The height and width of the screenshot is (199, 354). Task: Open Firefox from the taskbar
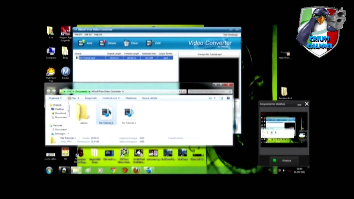pyautogui.click(x=136, y=170)
